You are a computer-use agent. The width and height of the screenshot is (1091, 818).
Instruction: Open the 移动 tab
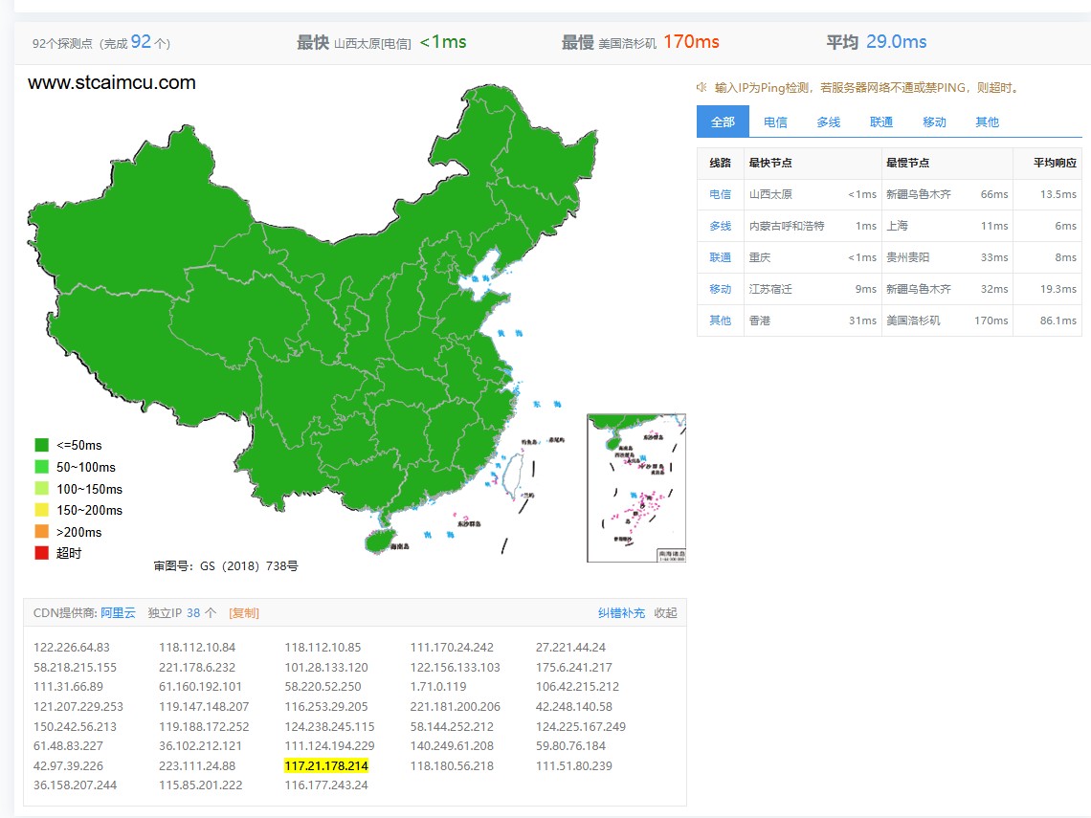(x=934, y=122)
